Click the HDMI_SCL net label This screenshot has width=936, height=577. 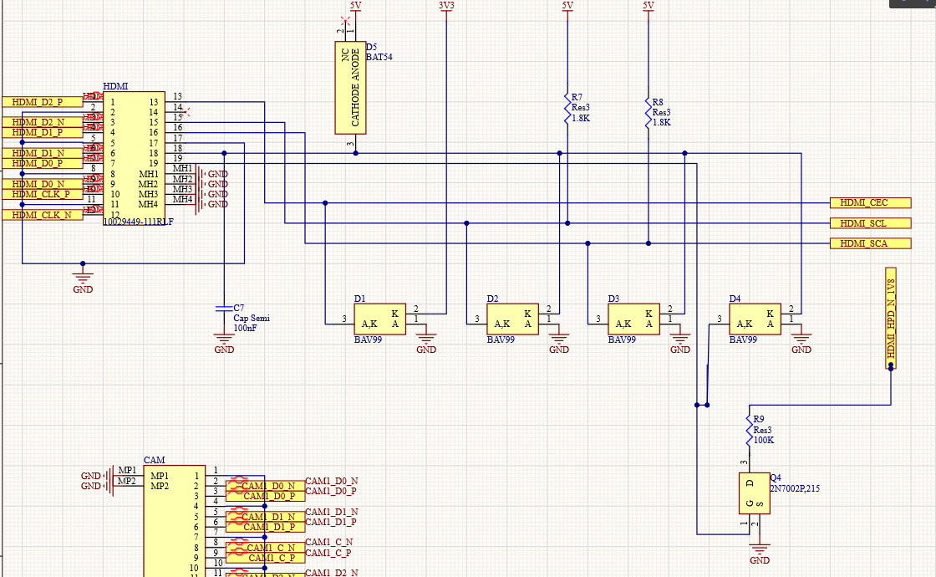coord(869,223)
